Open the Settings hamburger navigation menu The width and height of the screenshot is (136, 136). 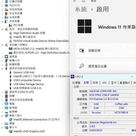click(84, 1)
